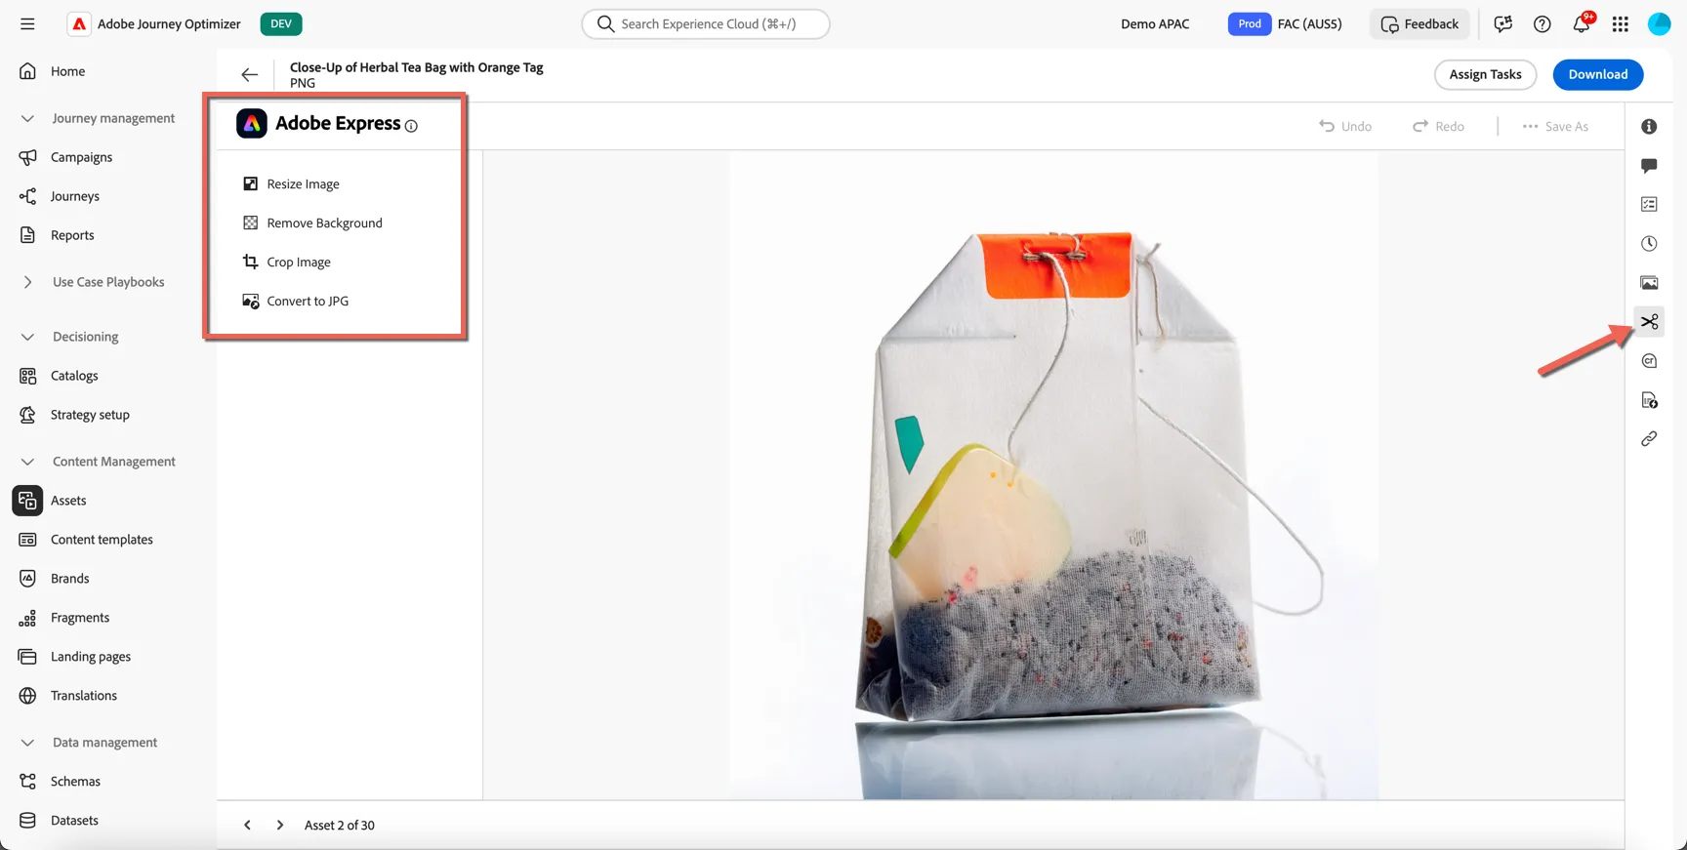1687x850 pixels.
Task: Open the tasks checklist panel icon
Action: 1649,205
